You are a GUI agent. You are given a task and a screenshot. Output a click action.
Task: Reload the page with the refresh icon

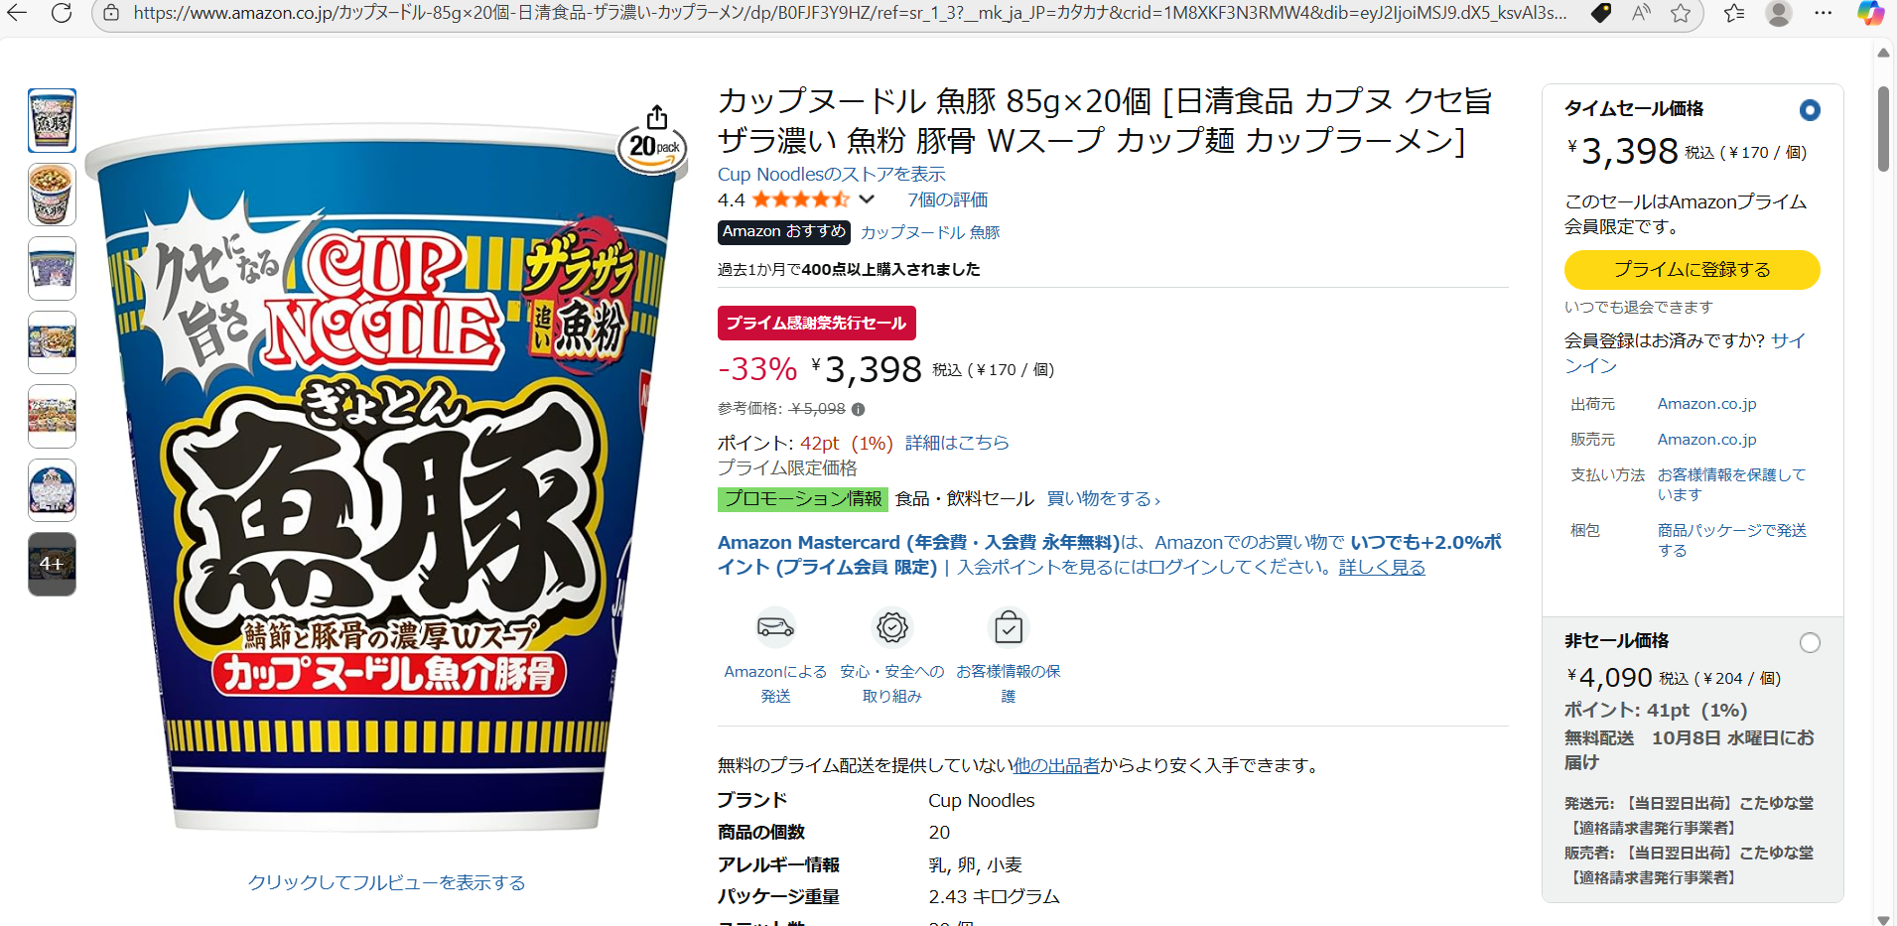[62, 13]
